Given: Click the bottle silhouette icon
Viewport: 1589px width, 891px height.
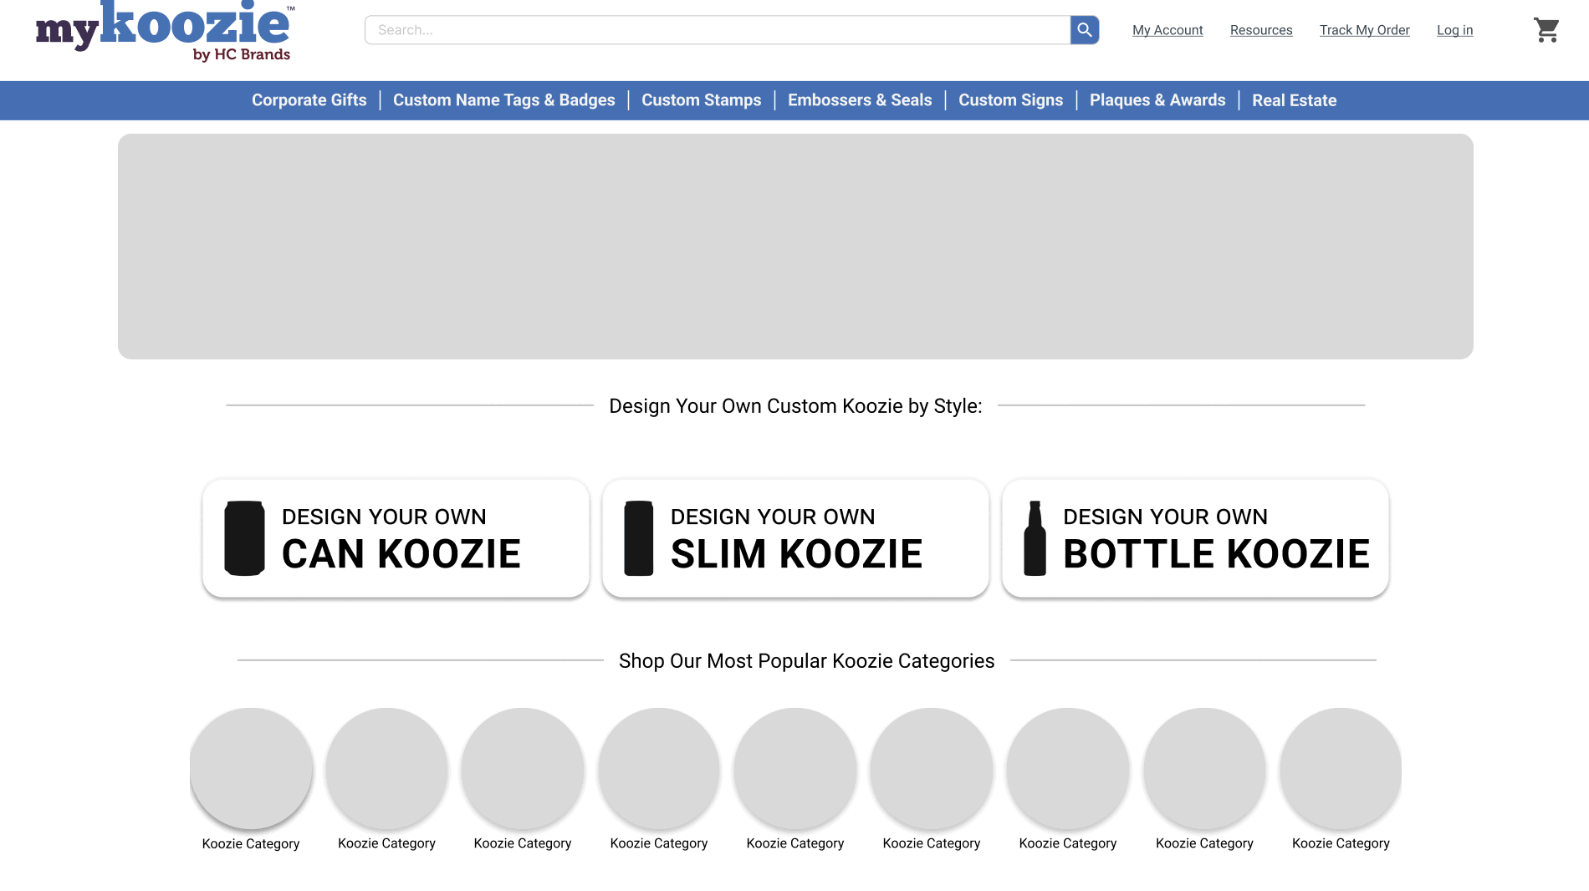Looking at the screenshot, I should (x=1035, y=538).
